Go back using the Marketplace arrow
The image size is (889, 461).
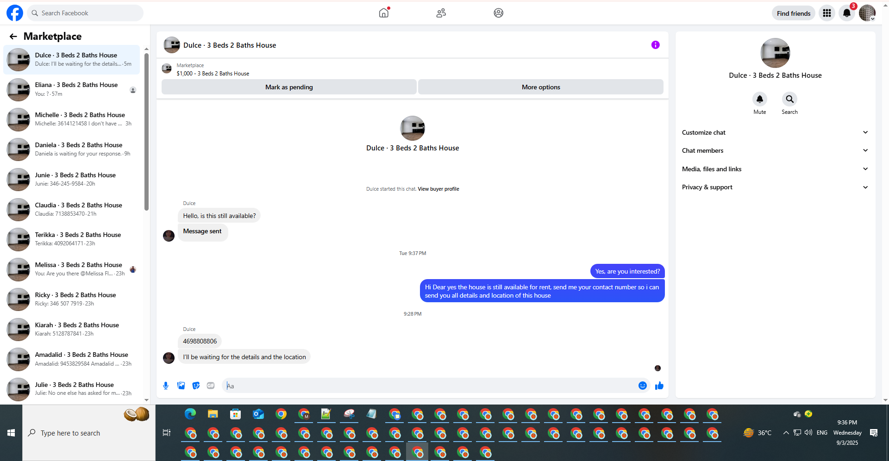[13, 37]
